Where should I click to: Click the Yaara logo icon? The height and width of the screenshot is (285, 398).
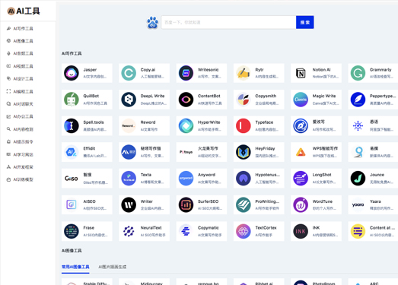pos(358,204)
